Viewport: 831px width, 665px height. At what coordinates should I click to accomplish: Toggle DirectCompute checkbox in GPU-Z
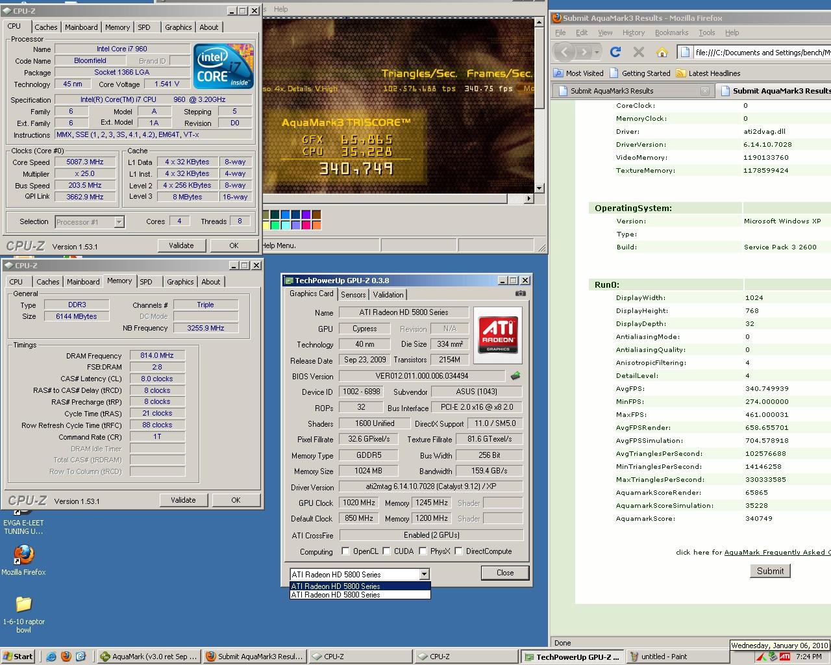[459, 551]
